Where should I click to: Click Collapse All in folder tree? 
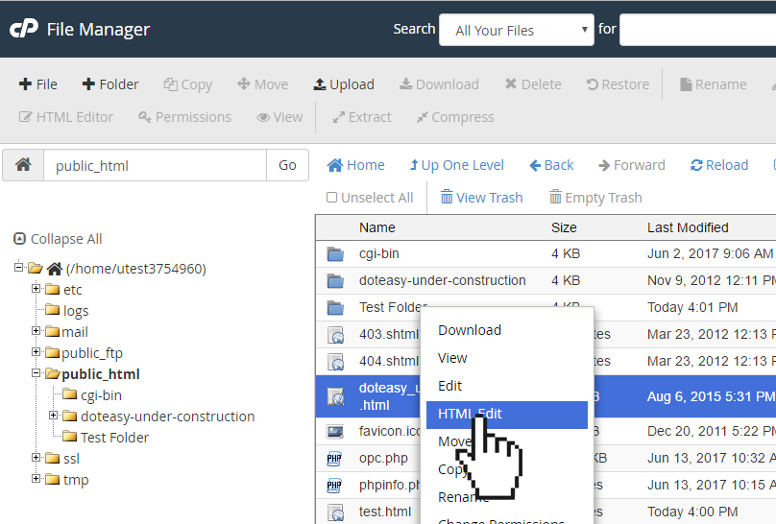(x=58, y=239)
